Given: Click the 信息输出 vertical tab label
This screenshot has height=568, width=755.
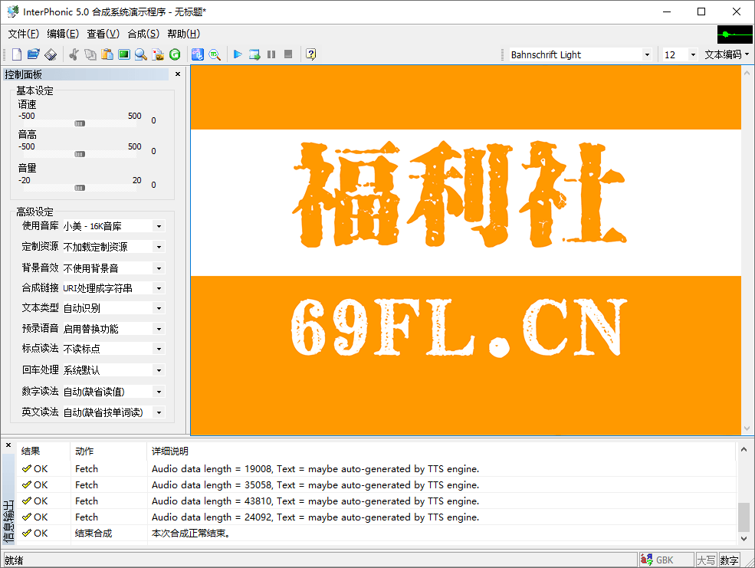Looking at the screenshot, I should 8,522.
